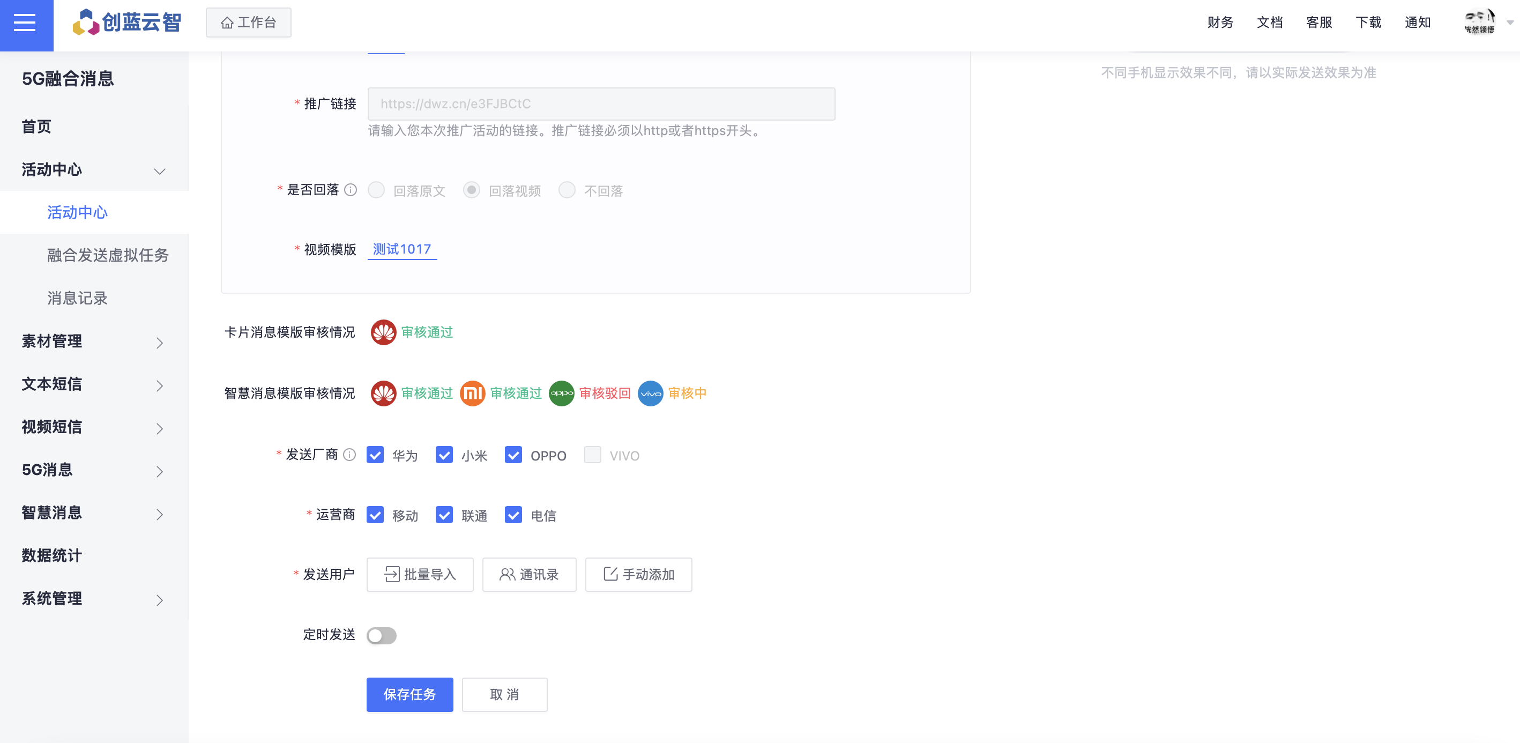1520x743 pixels.
Task: Toggle the 定时发送 switch
Action: [x=381, y=636]
